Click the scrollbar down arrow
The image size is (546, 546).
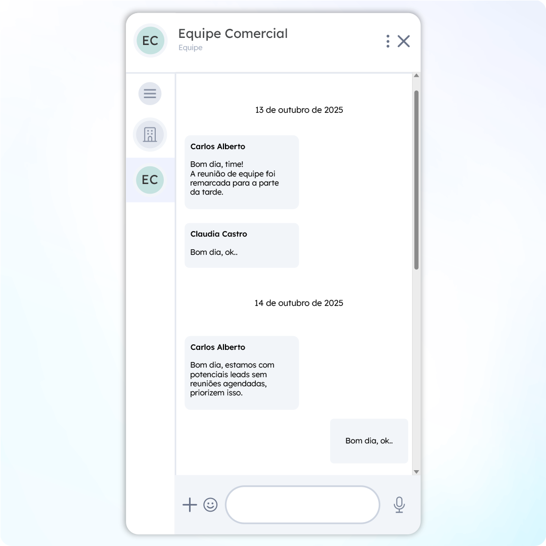pyautogui.click(x=416, y=472)
